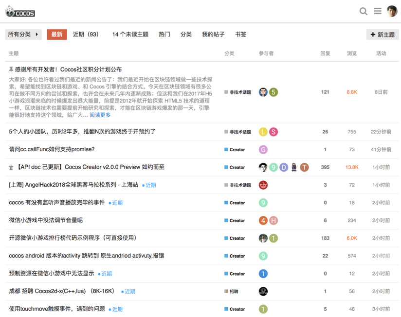This screenshot has height=317, width=401.
Task: Click the red crown avatar on AngelHack topic
Action: click(263, 185)
